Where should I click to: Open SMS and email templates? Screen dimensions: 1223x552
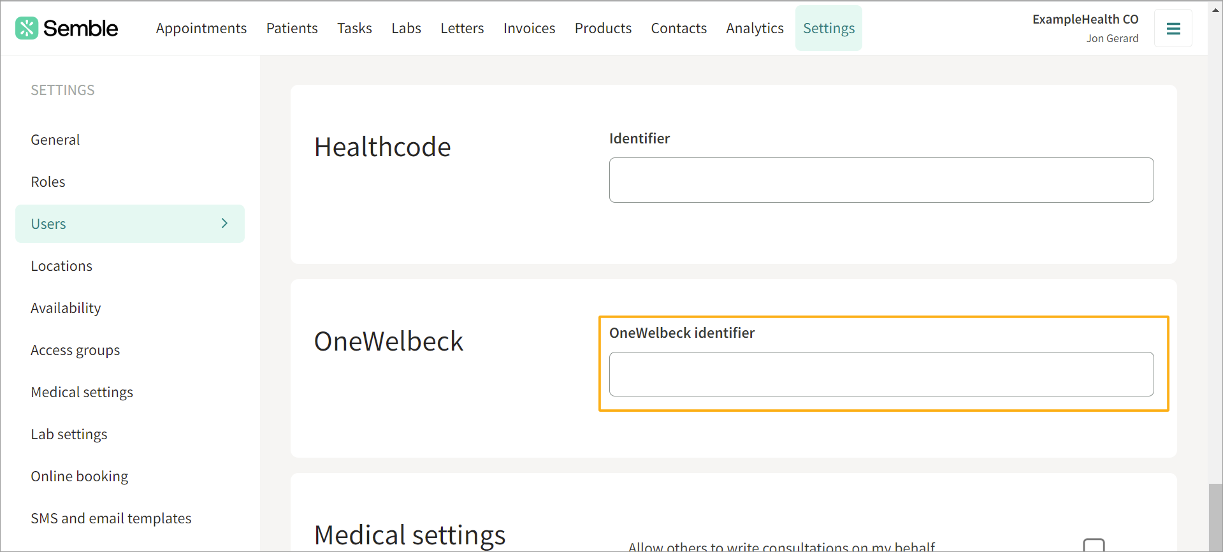(x=111, y=518)
